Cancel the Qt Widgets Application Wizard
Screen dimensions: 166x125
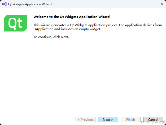coord(153,119)
